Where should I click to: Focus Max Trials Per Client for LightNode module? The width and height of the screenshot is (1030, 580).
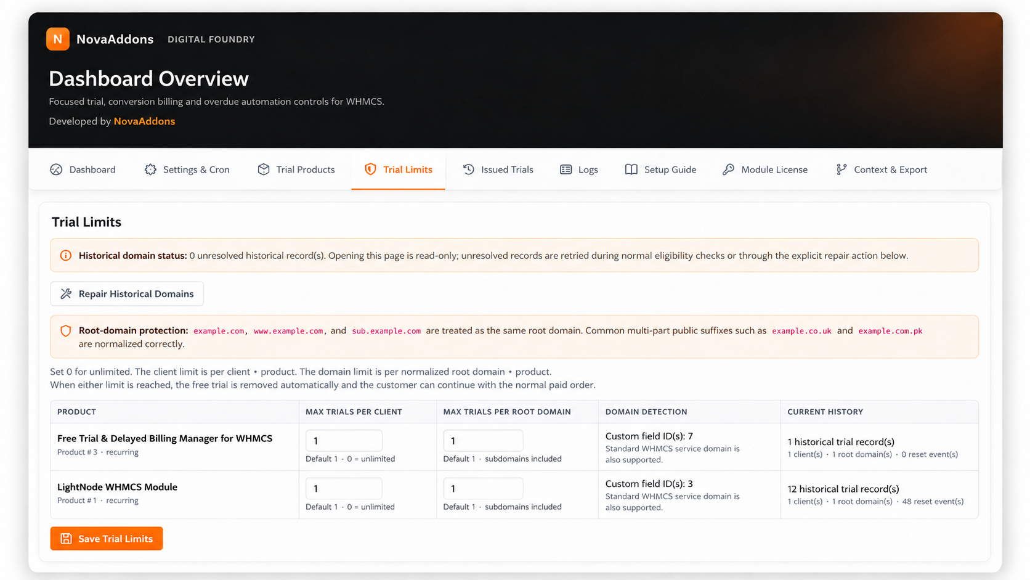point(344,489)
